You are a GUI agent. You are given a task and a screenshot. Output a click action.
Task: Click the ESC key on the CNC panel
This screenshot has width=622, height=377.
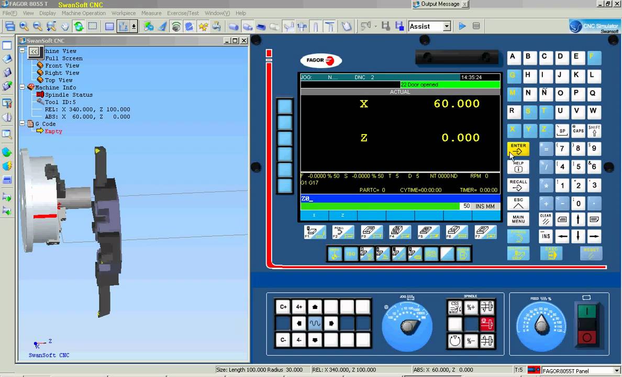tap(518, 203)
